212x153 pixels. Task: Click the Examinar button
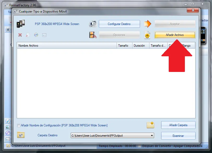(178, 136)
